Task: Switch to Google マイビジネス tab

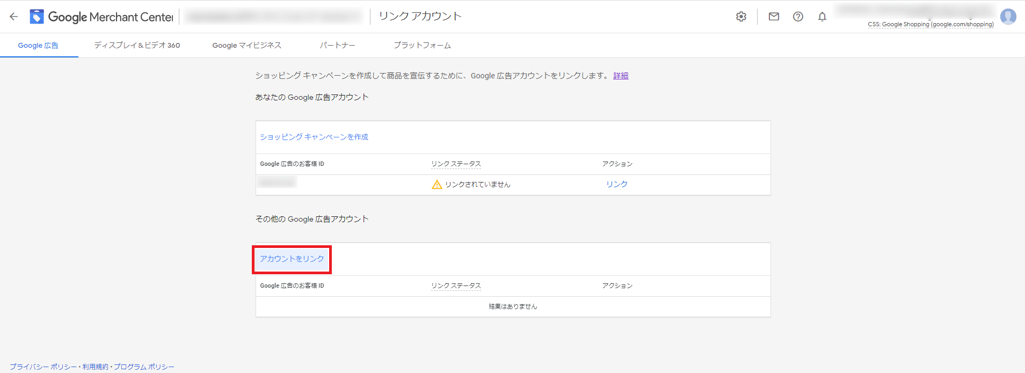Action: point(246,46)
